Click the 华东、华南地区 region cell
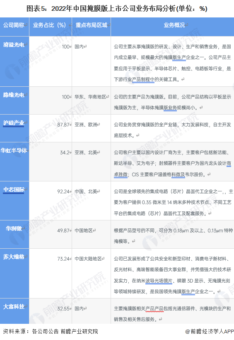 click(x=90, y=97)
